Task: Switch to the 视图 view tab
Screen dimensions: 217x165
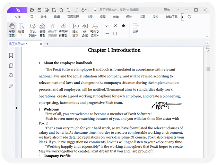Action: pyautogui.click(x=103, y=17)
